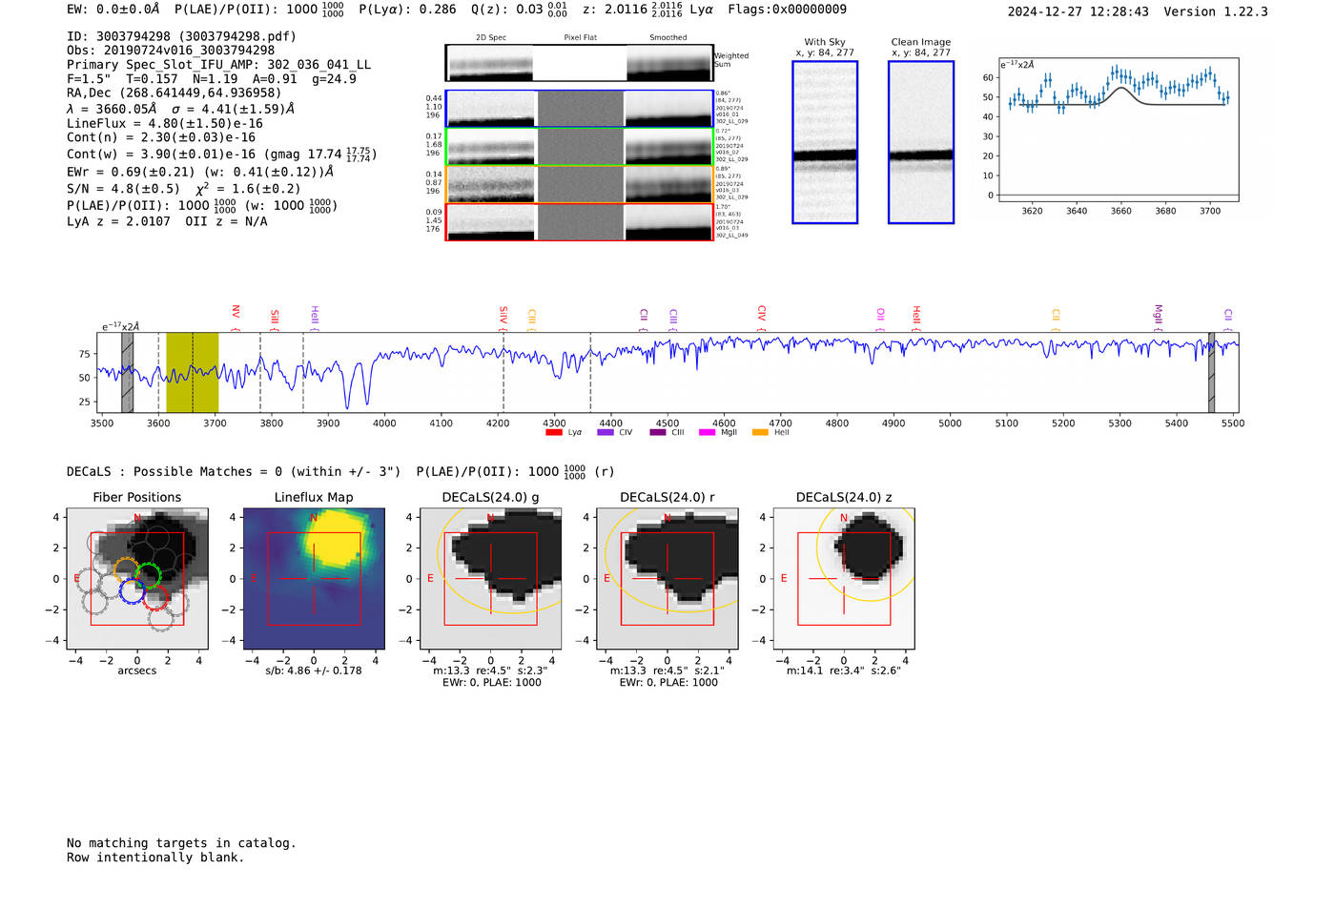Click the 'Cont(w) = 3.90(±0.01)e-16' line
Image resolution: width=1335 pixels, height=909 pixels.
[x=222, y=154]
